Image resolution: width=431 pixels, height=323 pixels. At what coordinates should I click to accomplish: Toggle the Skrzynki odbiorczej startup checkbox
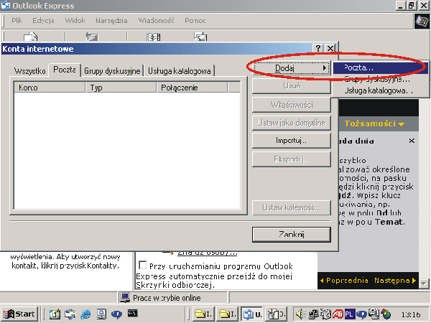click(x=142, y=265)
